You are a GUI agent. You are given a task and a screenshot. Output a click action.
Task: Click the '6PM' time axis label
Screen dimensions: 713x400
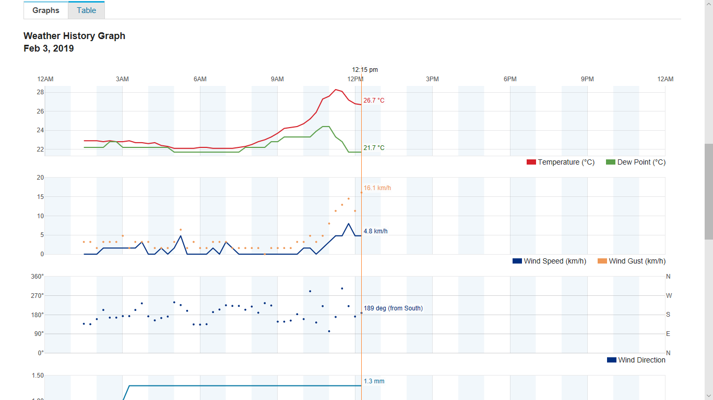(510, 79)
